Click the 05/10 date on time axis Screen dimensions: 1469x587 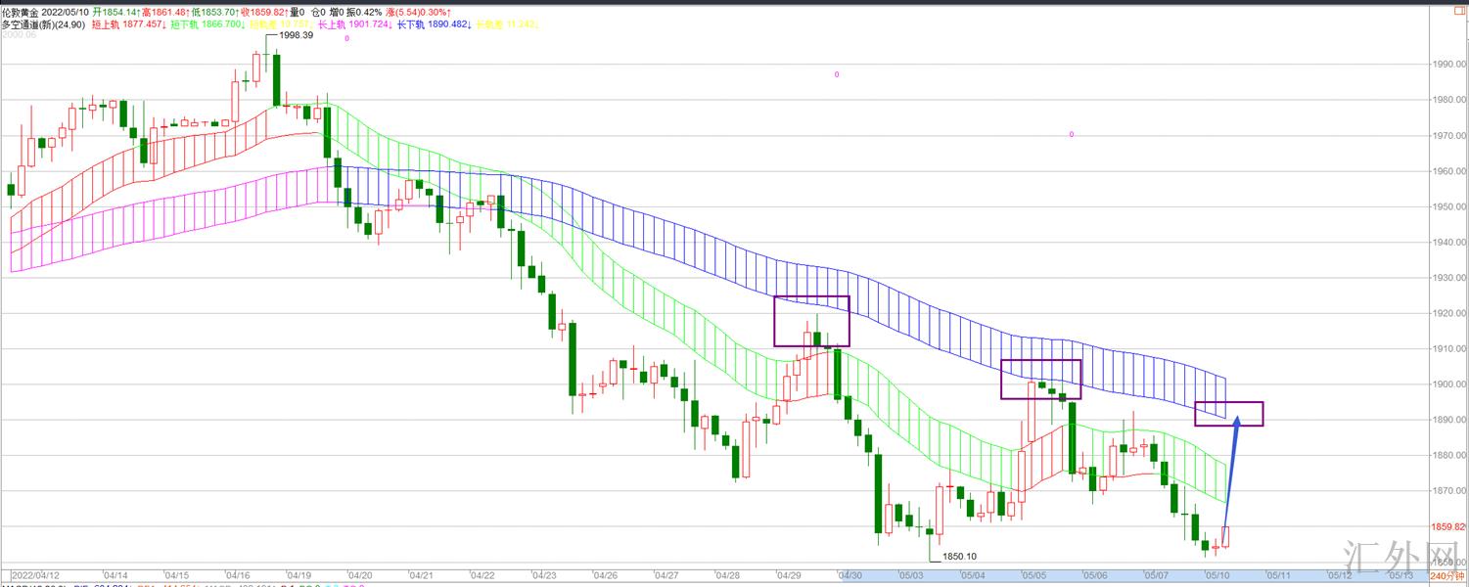[x=1217, y=576]
